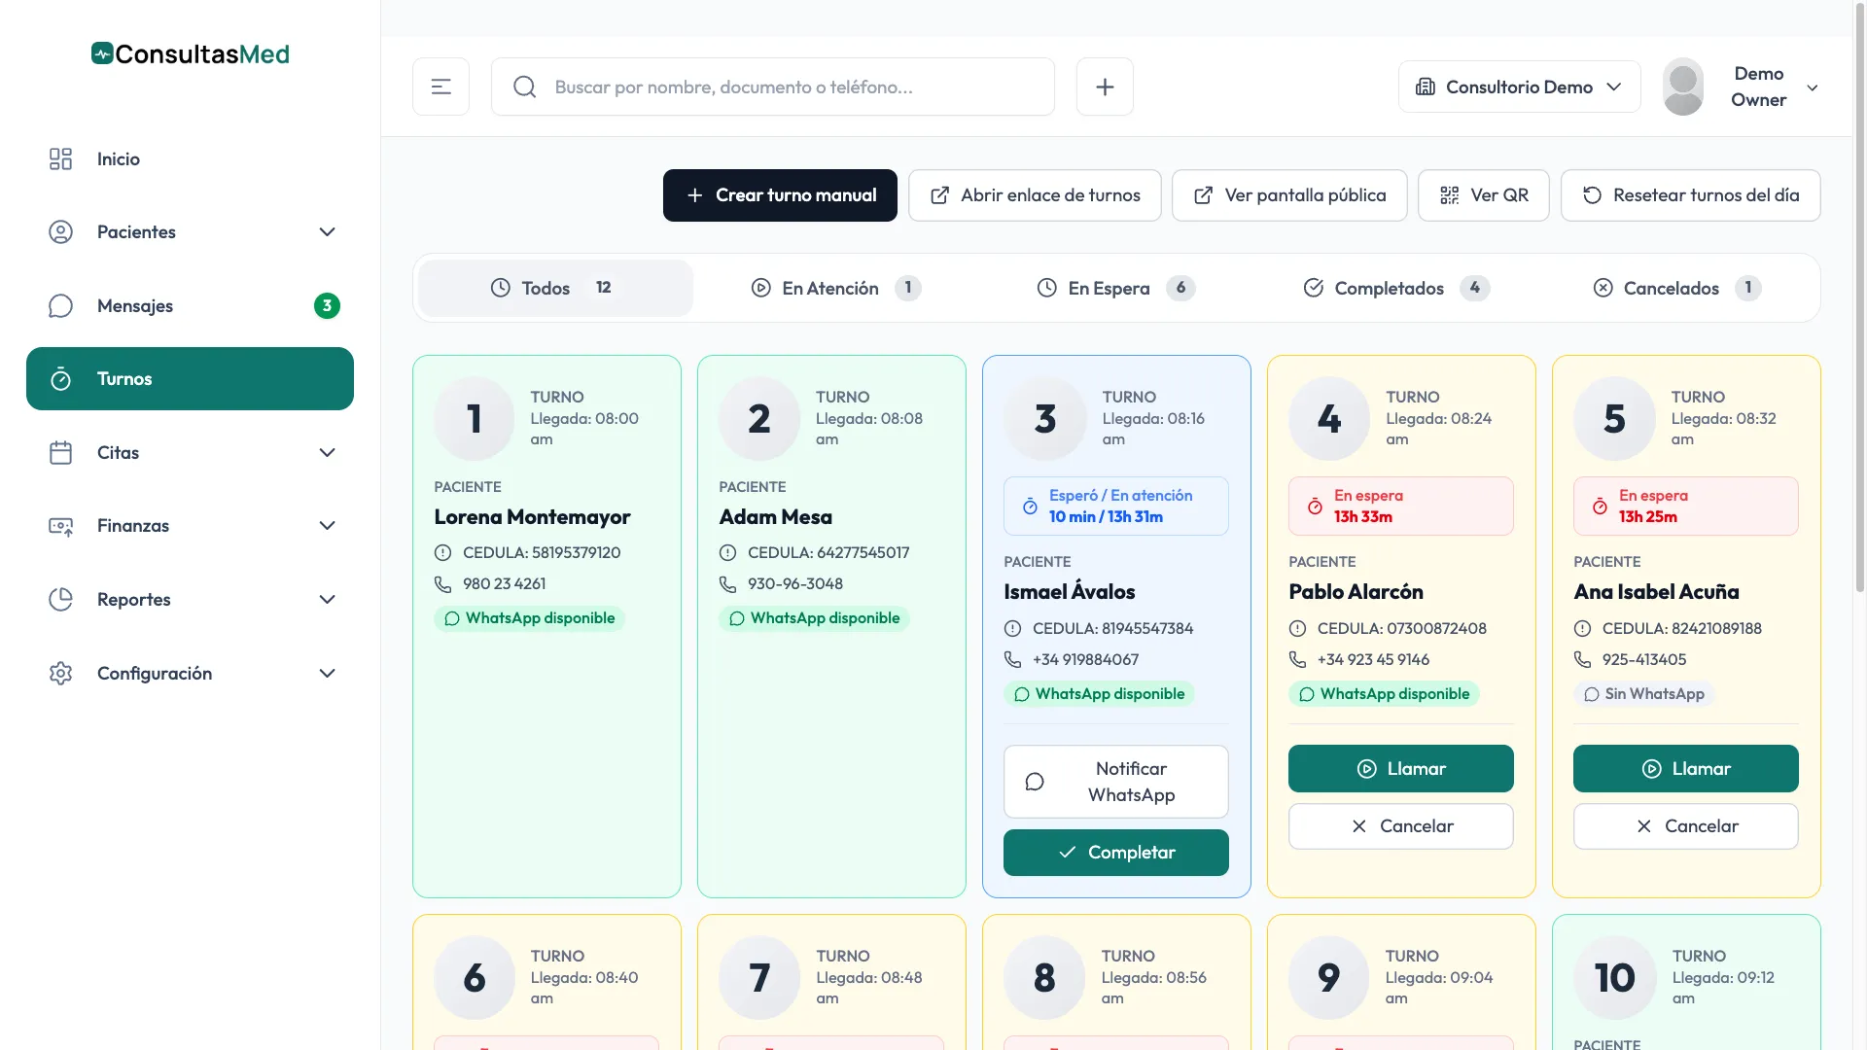
Task: Expand the Pacientes menu chevron
Action: point(327,231)
